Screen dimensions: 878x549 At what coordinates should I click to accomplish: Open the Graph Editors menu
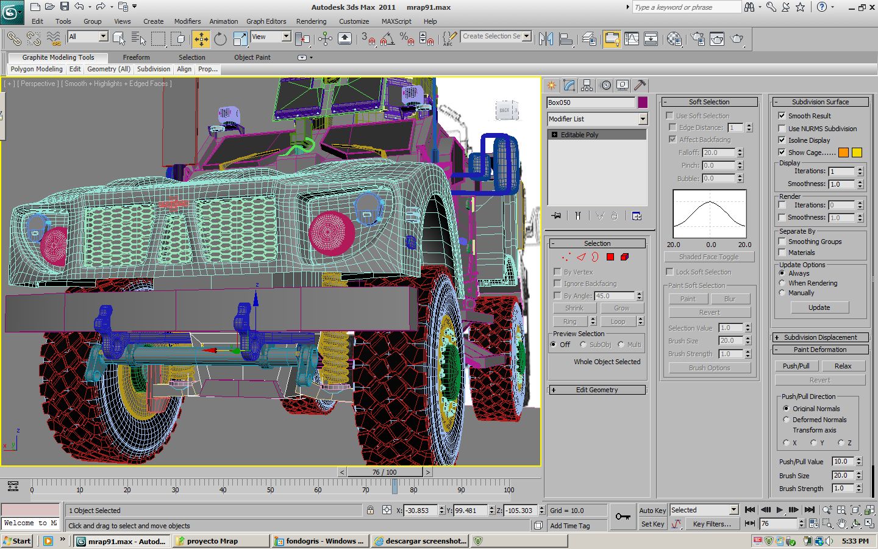point(266,21)
